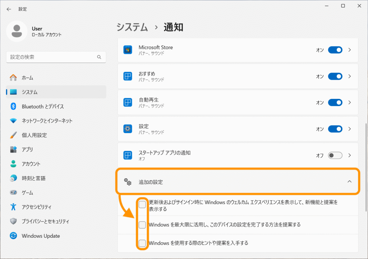Check the Windows を最大限に活用 checkbox
The image size is (368, 259).
(x=142, y=225)
